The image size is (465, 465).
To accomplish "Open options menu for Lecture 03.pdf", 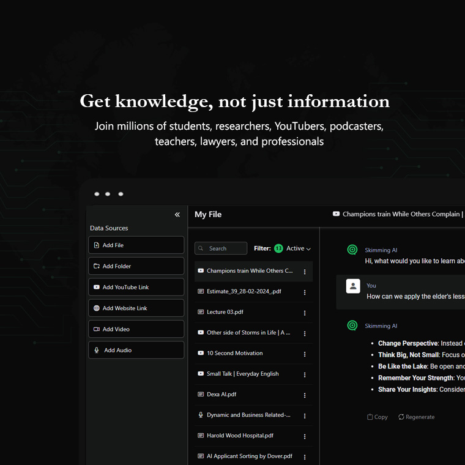I will pos(305,313).
